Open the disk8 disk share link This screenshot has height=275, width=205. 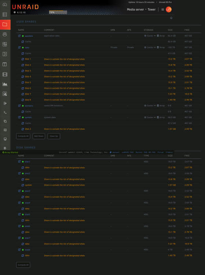(x=28, y=250)
